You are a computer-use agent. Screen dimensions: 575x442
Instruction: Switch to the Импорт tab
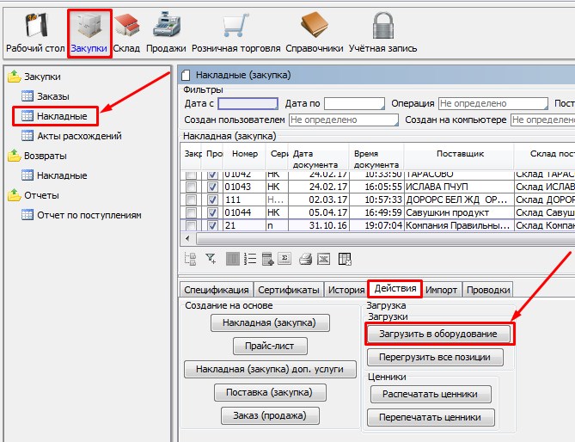coord(441,290)
